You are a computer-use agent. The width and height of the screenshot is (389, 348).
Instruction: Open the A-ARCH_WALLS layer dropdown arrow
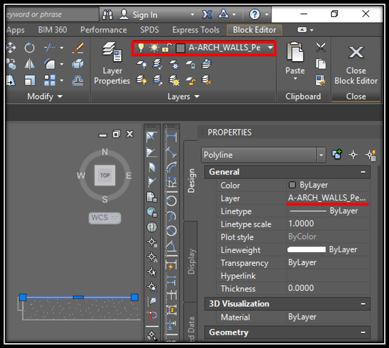click(x=270, y=47)
